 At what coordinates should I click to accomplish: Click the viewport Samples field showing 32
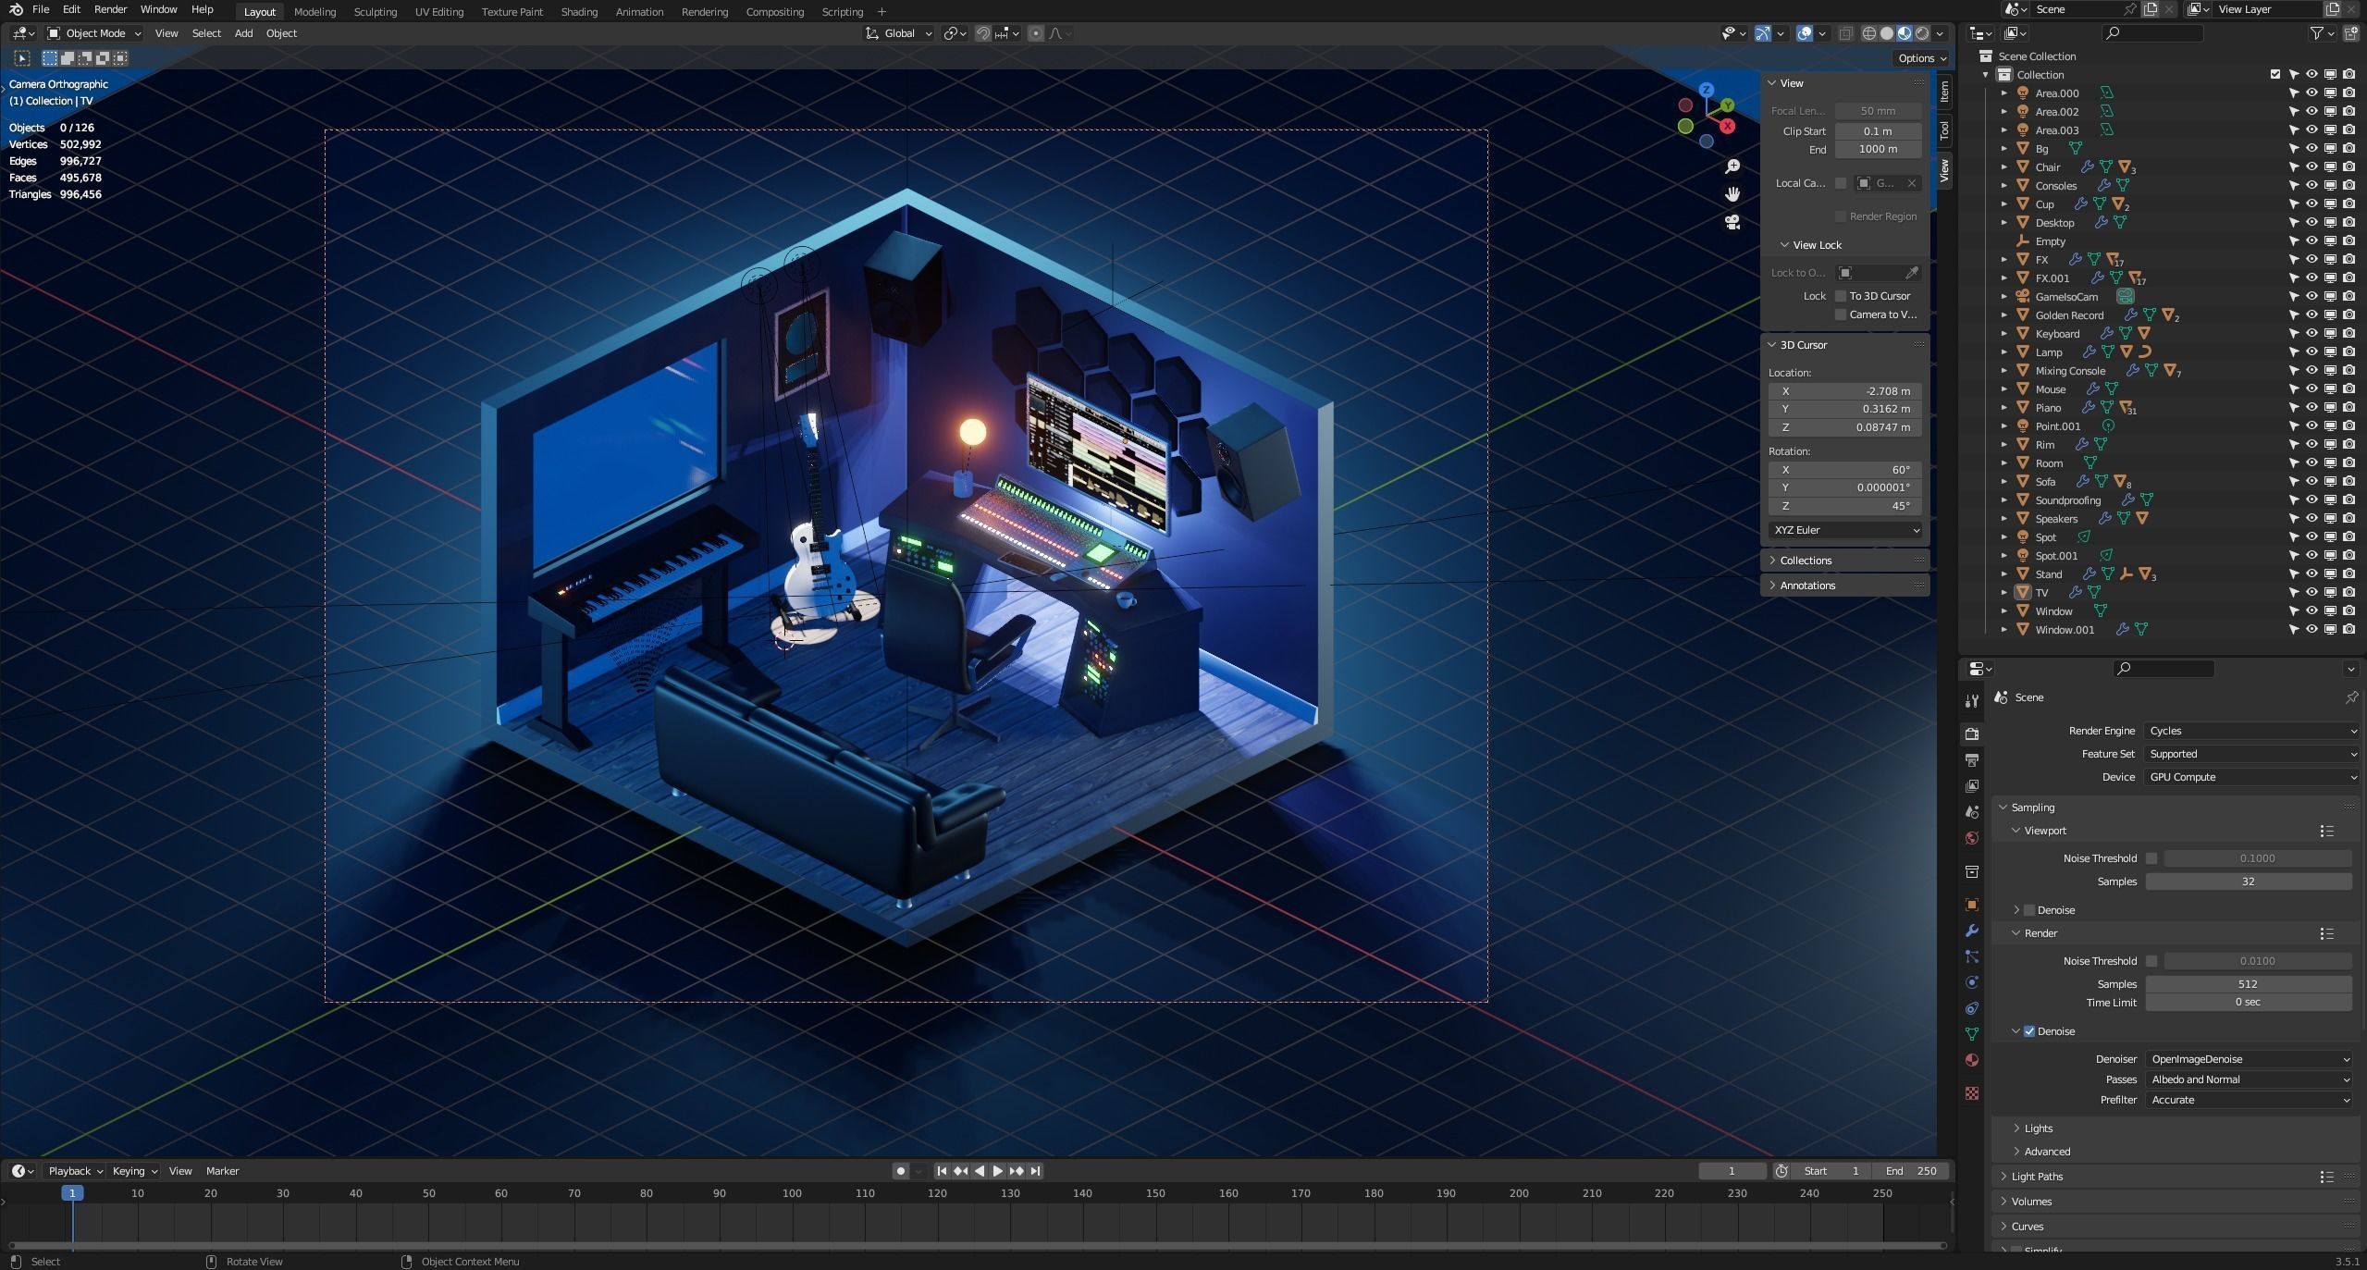[x=2249, y=882]
